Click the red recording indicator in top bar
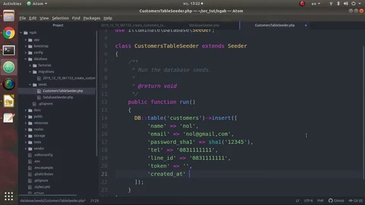Image resolution: width=365 pixels, height=205 pixels. point(302,3)
